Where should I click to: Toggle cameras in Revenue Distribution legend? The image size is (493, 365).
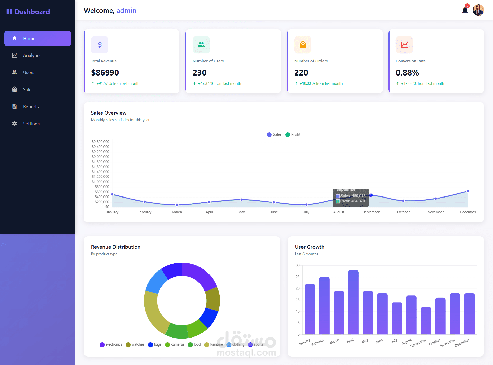tap(175, 344)
